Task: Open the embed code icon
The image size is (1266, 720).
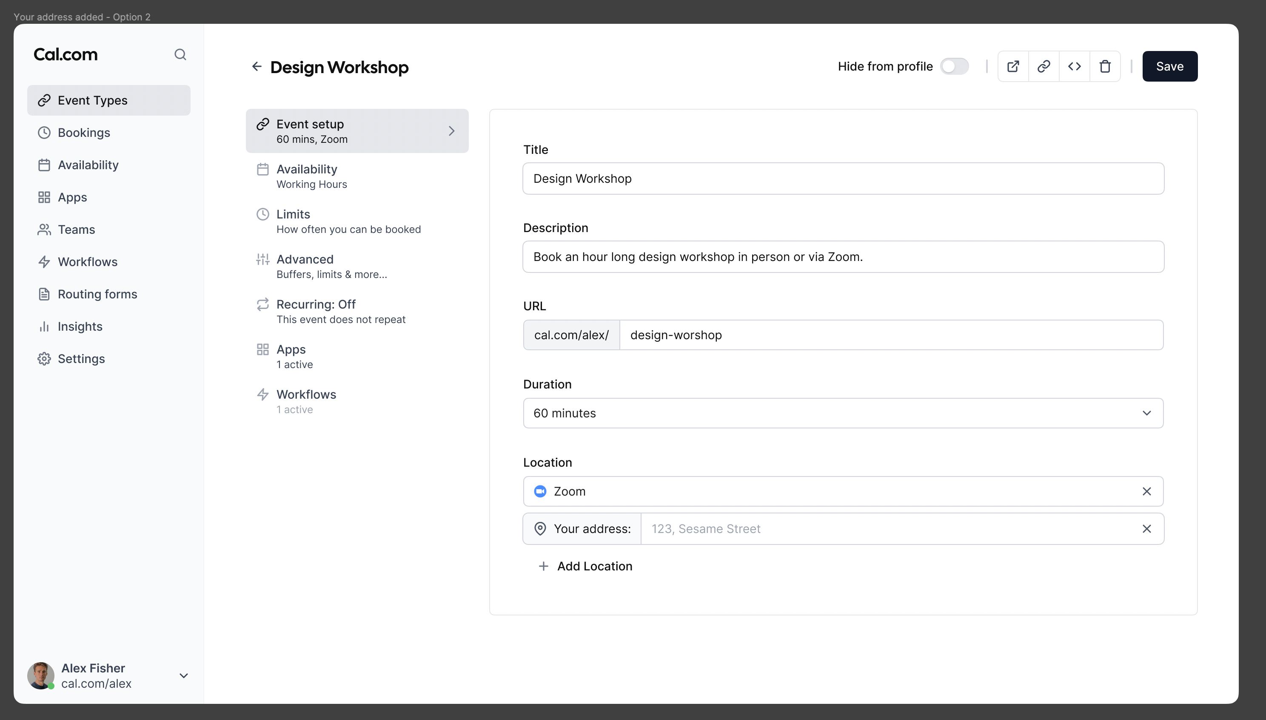Action: 1074,66
